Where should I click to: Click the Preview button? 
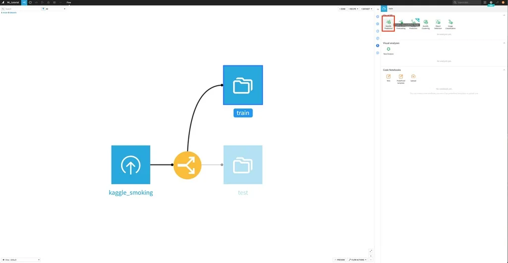pyautogui.click(x=339, y=260)
